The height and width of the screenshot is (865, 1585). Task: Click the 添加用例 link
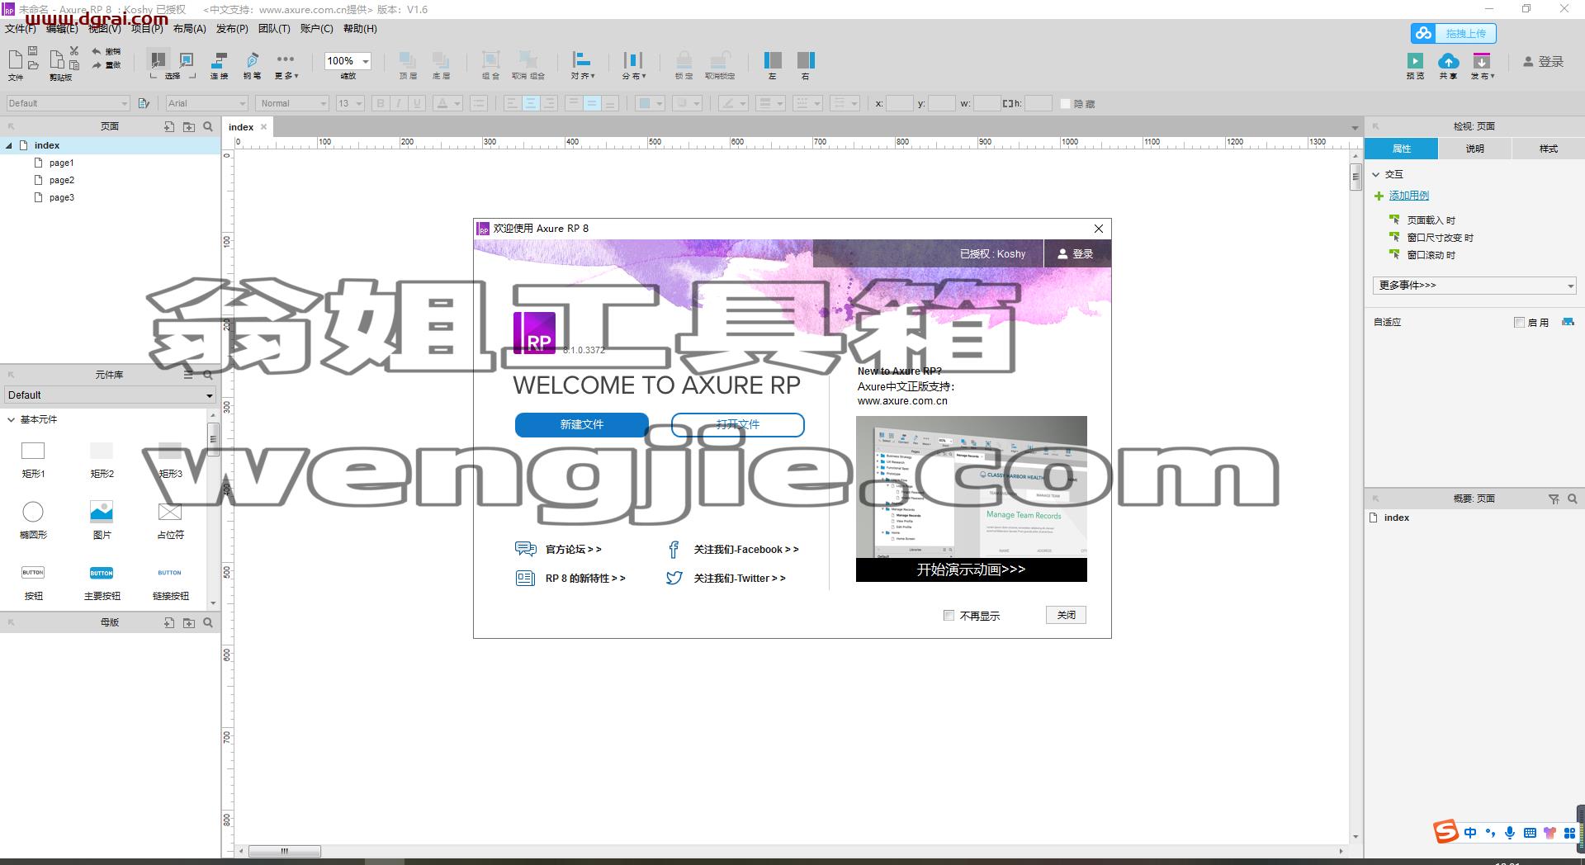pos(1408,196)
